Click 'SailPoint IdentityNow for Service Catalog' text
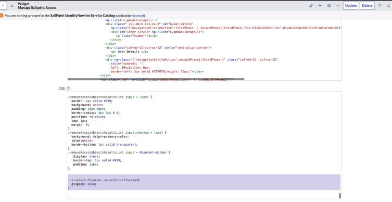Viewport: 392px width, 202px height. click(x=82, y=16)
